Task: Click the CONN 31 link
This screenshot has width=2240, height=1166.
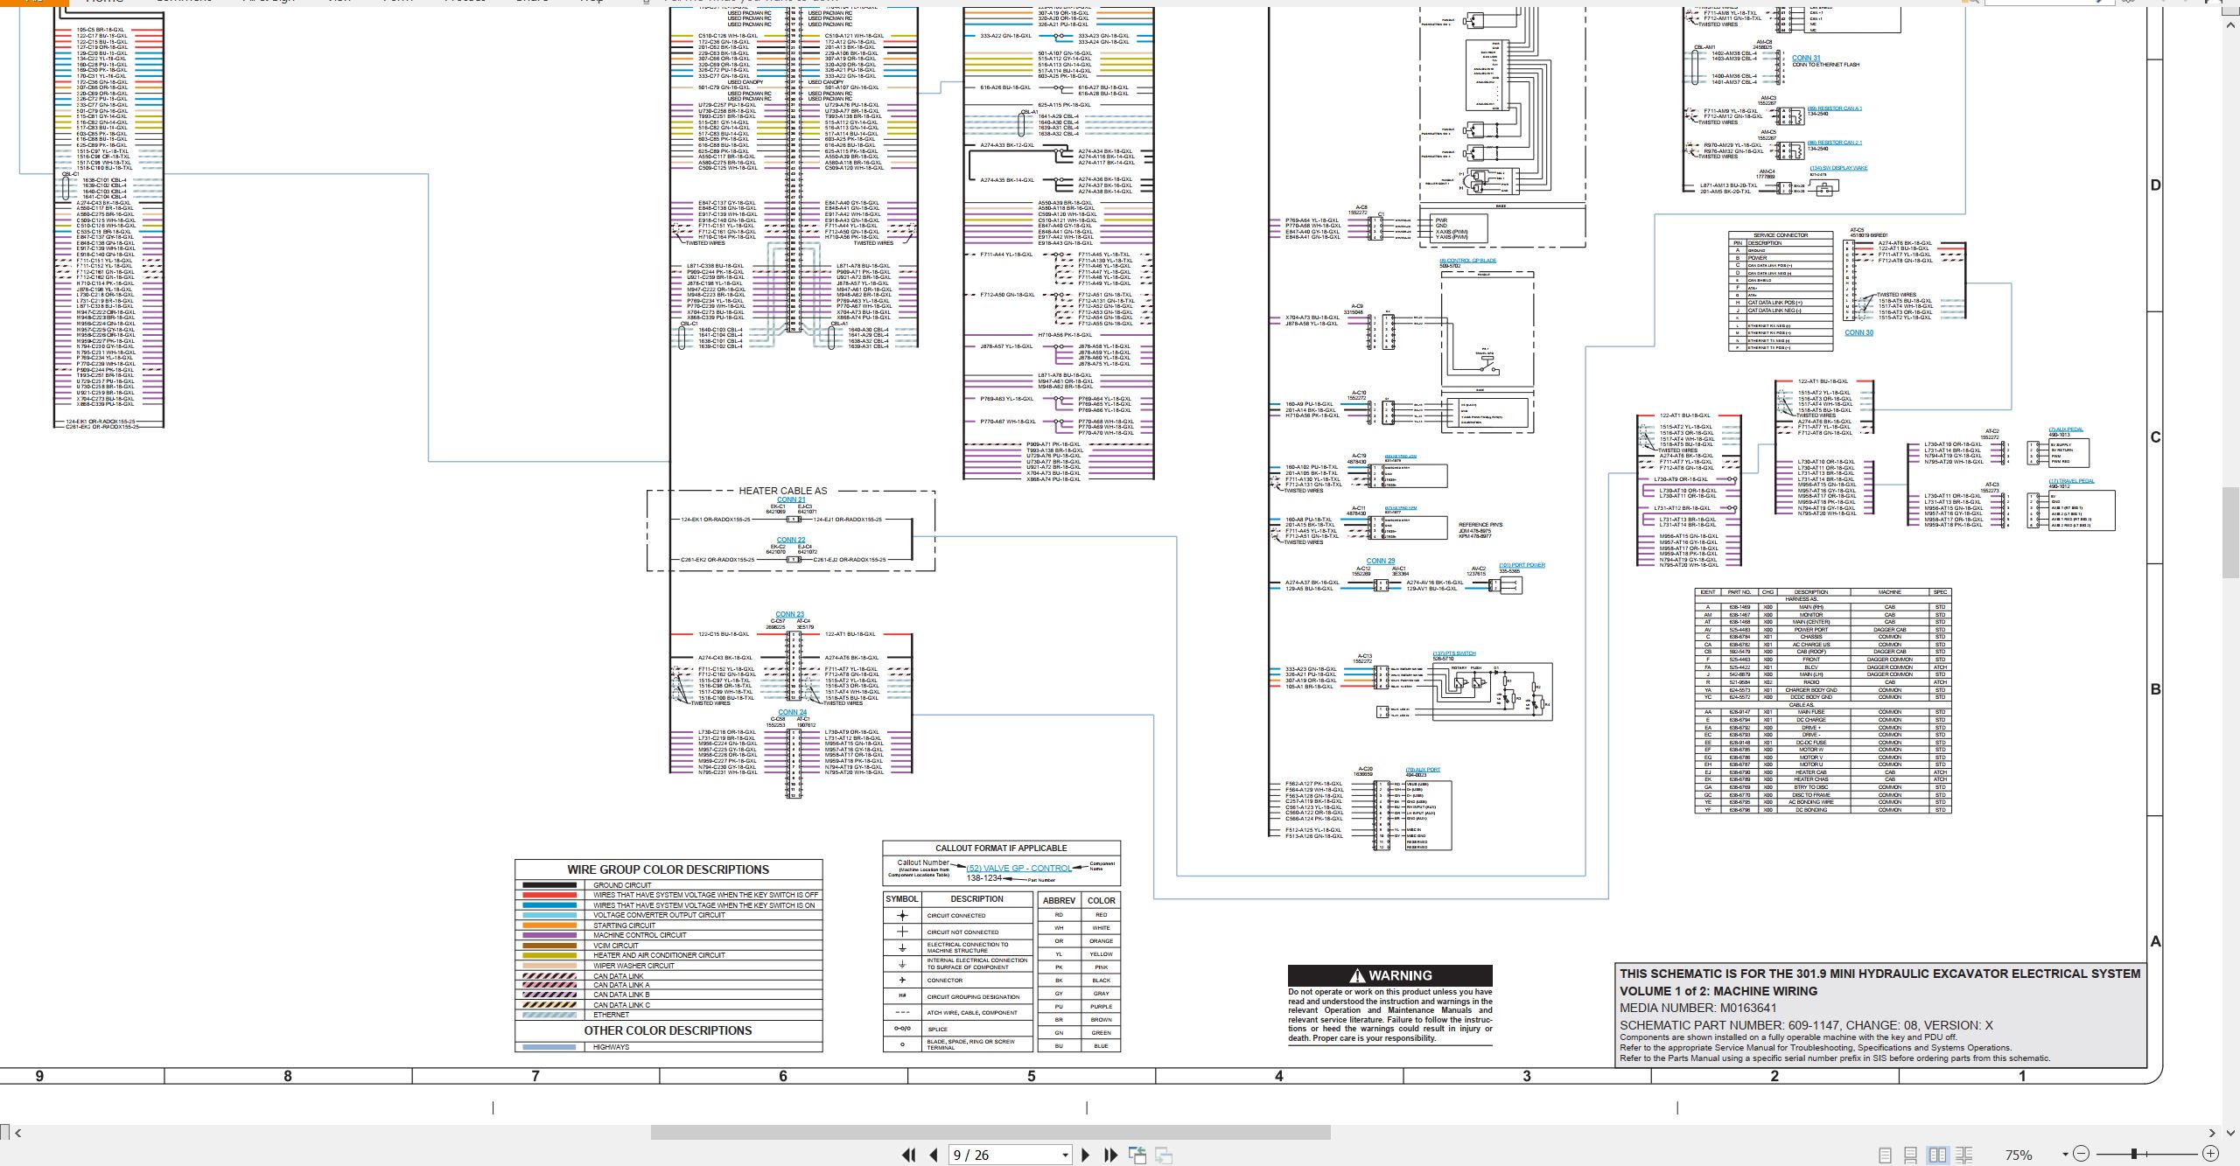Action: coord(1806,58)
